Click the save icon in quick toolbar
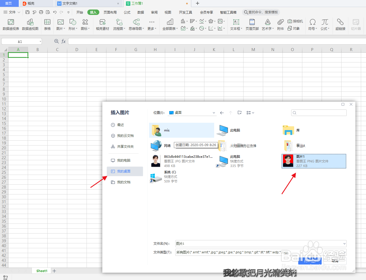The image size is (366, 280). click(27, 12)
